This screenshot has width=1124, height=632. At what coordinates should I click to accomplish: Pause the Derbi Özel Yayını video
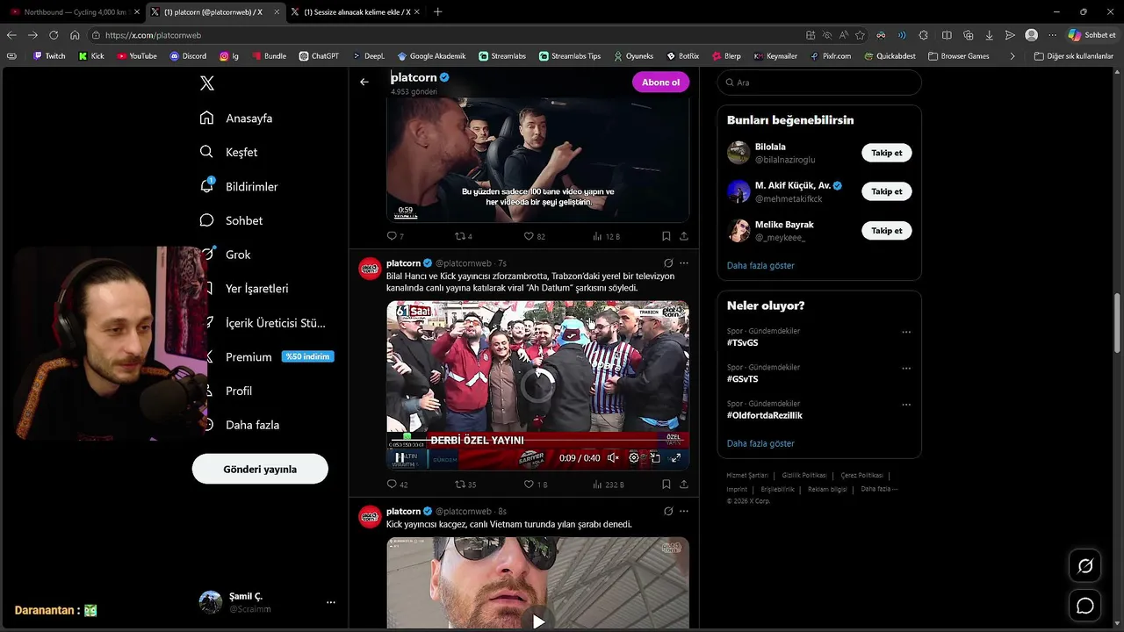point(400,457)
